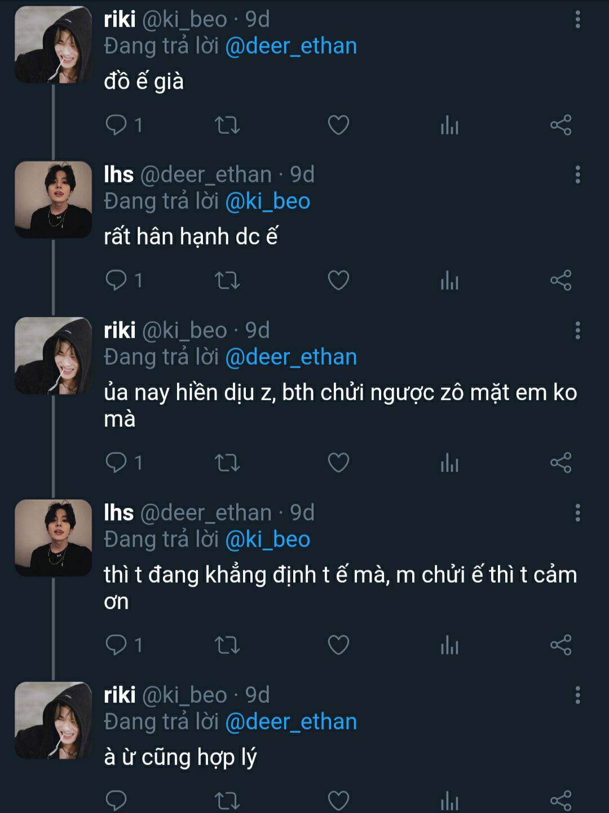Like the "đồ ế già" tweet
This screenshot has width=609, height=813.
338,125
